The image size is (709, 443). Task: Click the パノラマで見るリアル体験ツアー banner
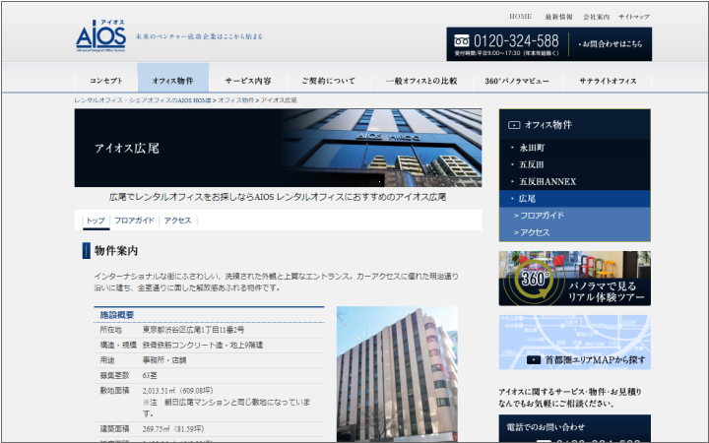[575, 279]
